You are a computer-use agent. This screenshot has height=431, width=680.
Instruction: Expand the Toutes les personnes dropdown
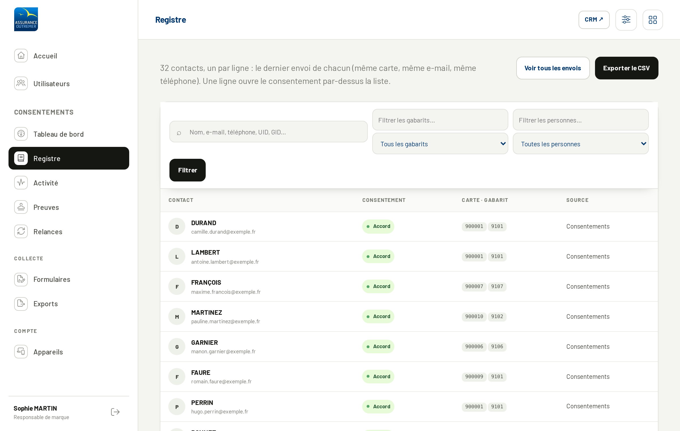coord(581,144)
